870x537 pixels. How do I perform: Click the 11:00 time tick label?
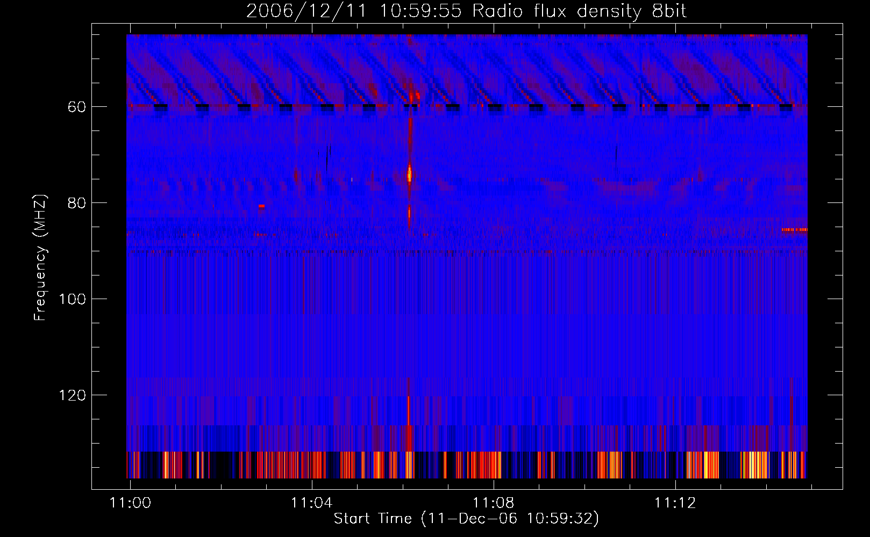click(130, 503)
